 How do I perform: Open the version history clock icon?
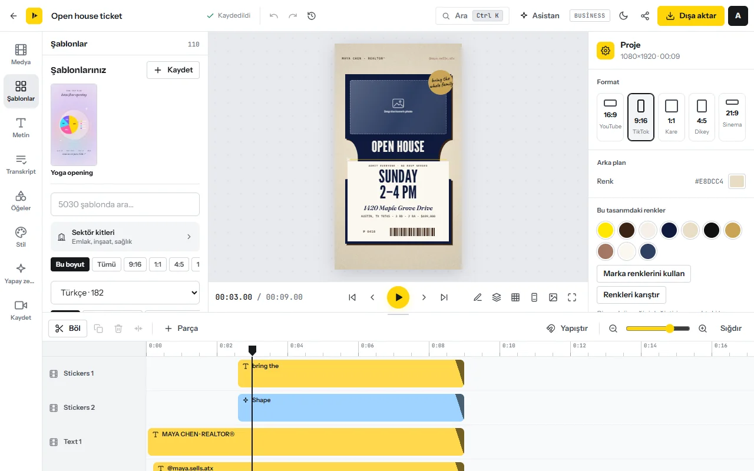tap(312, 16)
